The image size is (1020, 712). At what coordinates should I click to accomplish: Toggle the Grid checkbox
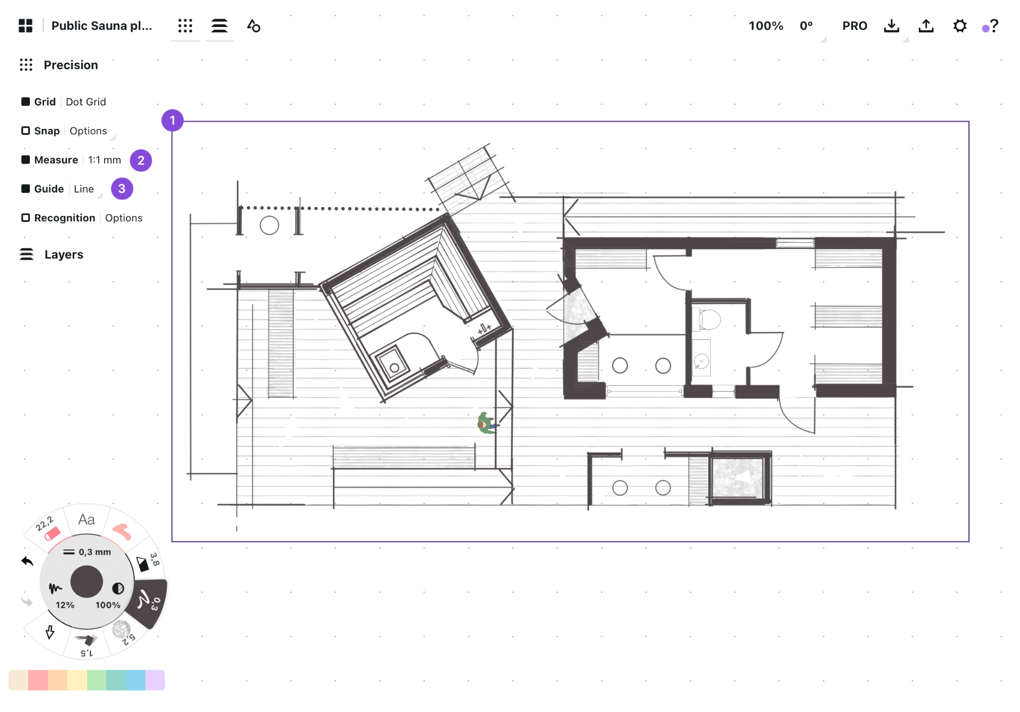pyautogui.click(x=25, y=102)
